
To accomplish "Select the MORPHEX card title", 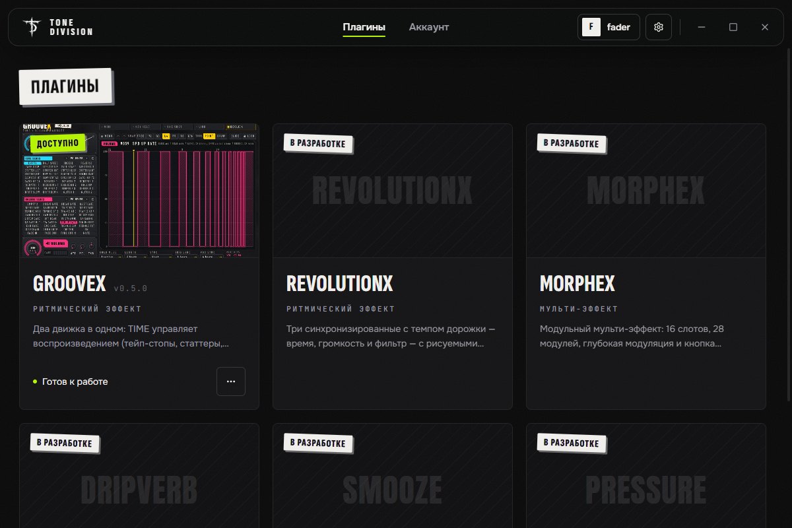I will [577, 284].
